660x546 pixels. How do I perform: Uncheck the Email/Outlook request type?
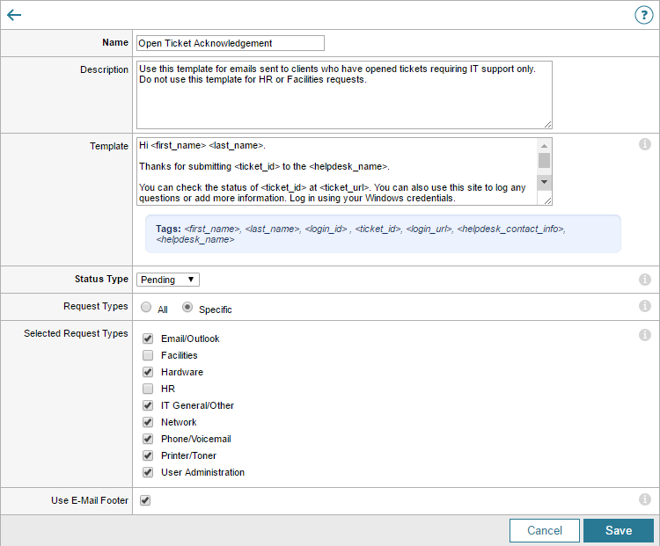pos(148,339)
